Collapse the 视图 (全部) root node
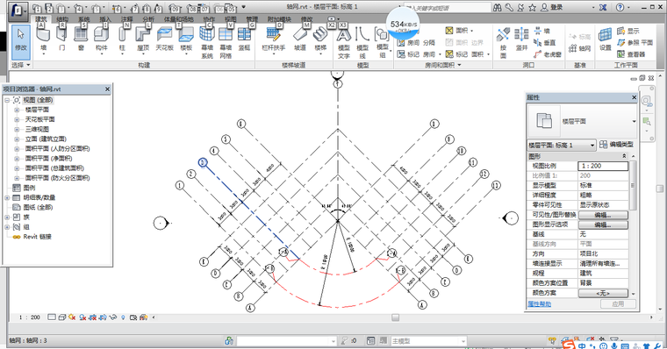This screenshot has width=667, height=349. coord(7,100)
